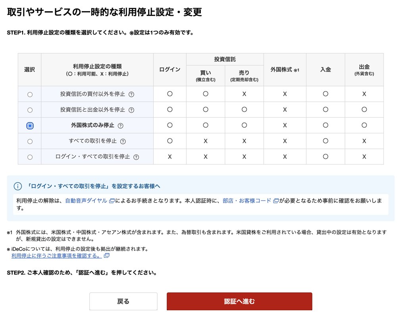Click the blue notice heading about ログイン・すべての取引を停止
397x319 pixels.
(93, 186)
